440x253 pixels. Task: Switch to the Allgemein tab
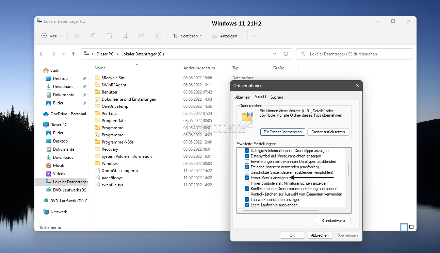tap(243, 97)
